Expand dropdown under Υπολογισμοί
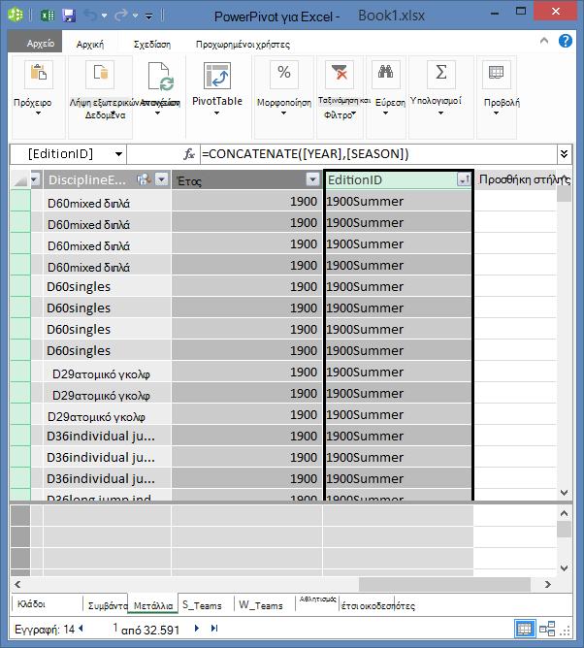This screenshot has width=584, height=648. click(x=441, y=113)
